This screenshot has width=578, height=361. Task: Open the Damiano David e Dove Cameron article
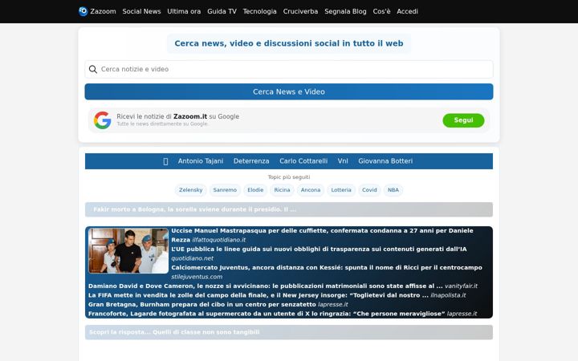point(266,286)
